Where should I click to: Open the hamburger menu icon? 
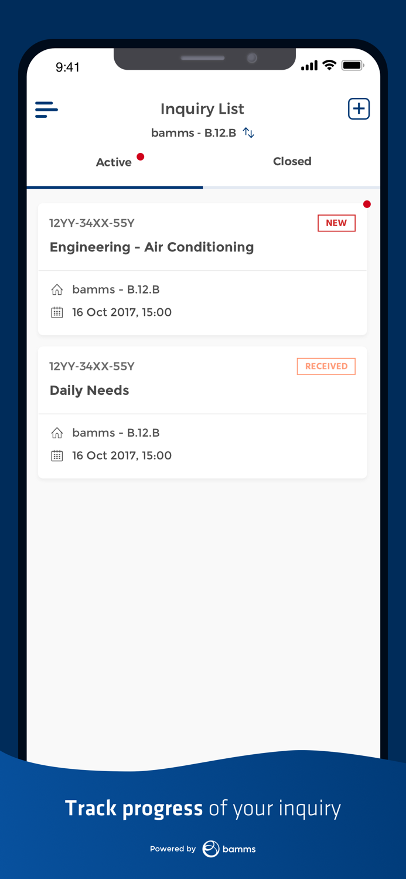pyautogui.click(x=46, y=110)
